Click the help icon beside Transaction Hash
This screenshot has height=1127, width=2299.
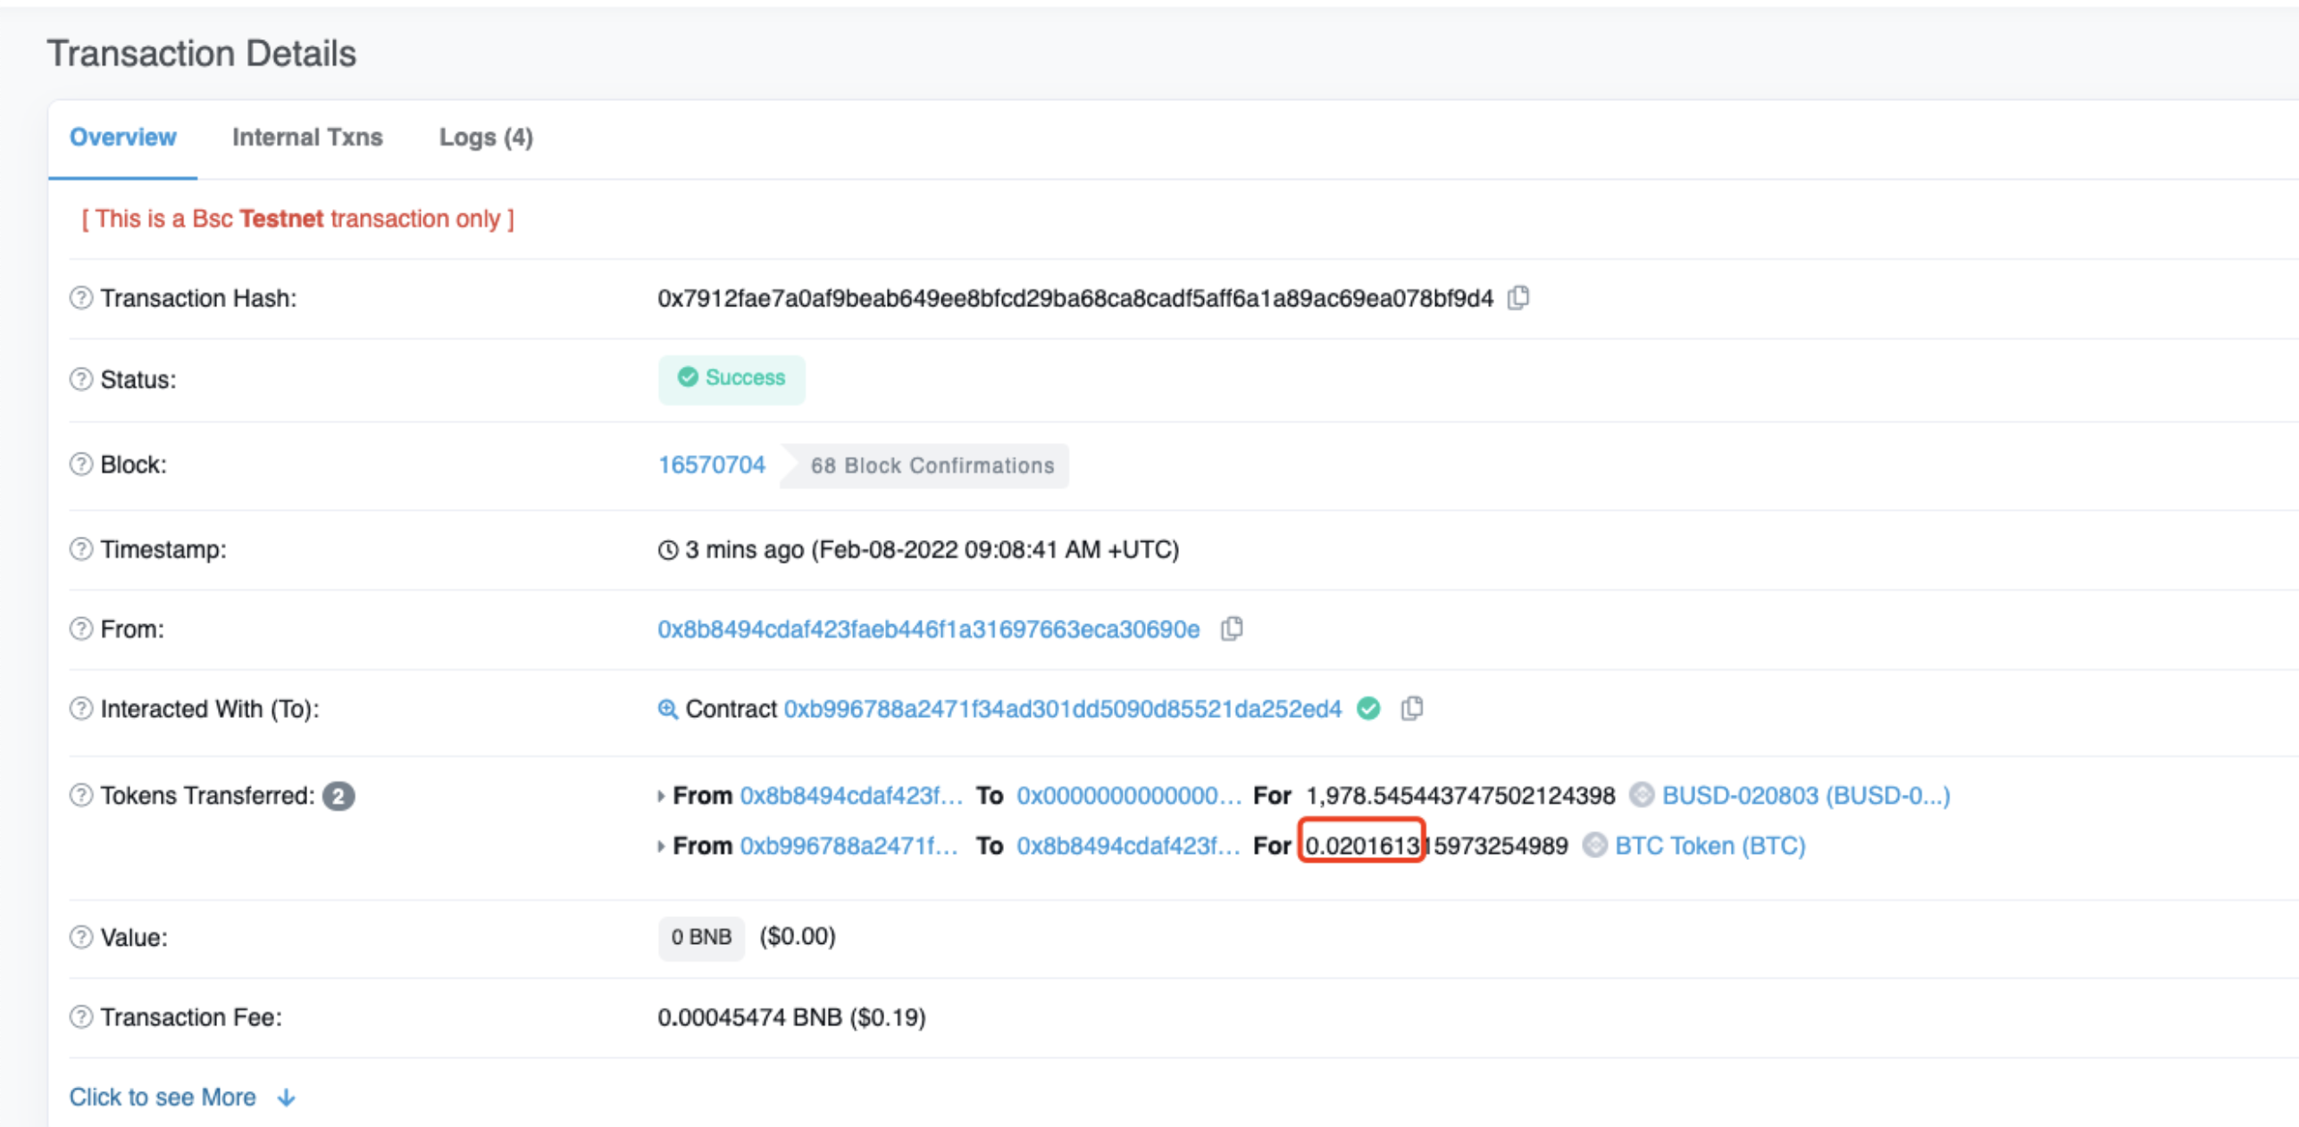81,297
